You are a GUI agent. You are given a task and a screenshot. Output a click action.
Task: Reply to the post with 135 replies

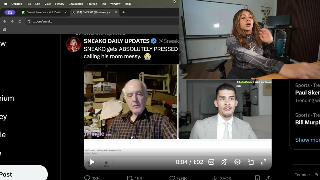point(92,178)
